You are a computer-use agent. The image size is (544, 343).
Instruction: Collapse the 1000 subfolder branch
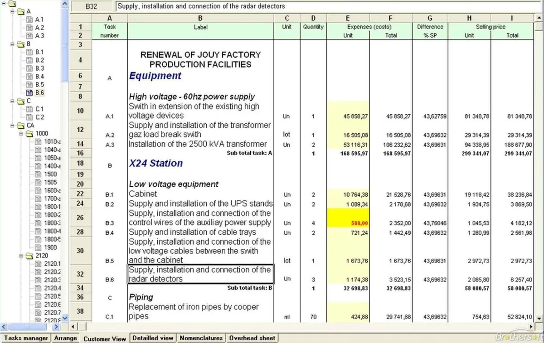pyautogui.click(x=21, y=134)
